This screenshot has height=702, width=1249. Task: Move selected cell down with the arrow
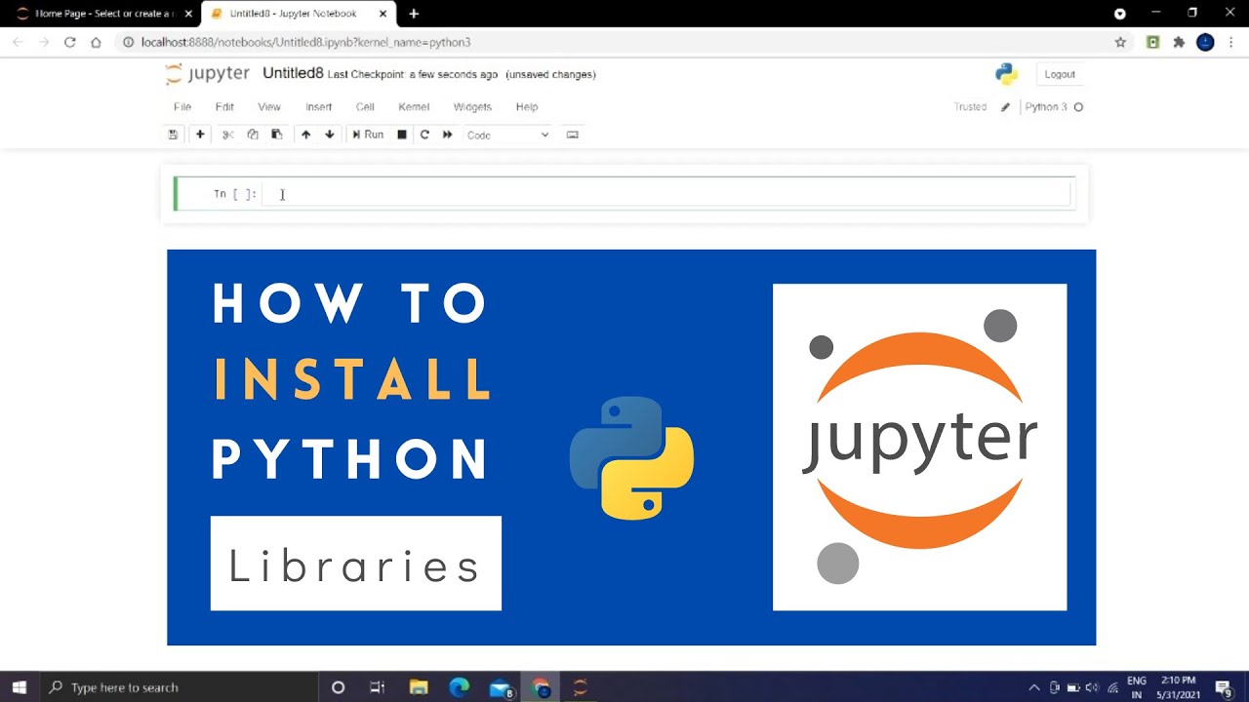tap(330, 135)
